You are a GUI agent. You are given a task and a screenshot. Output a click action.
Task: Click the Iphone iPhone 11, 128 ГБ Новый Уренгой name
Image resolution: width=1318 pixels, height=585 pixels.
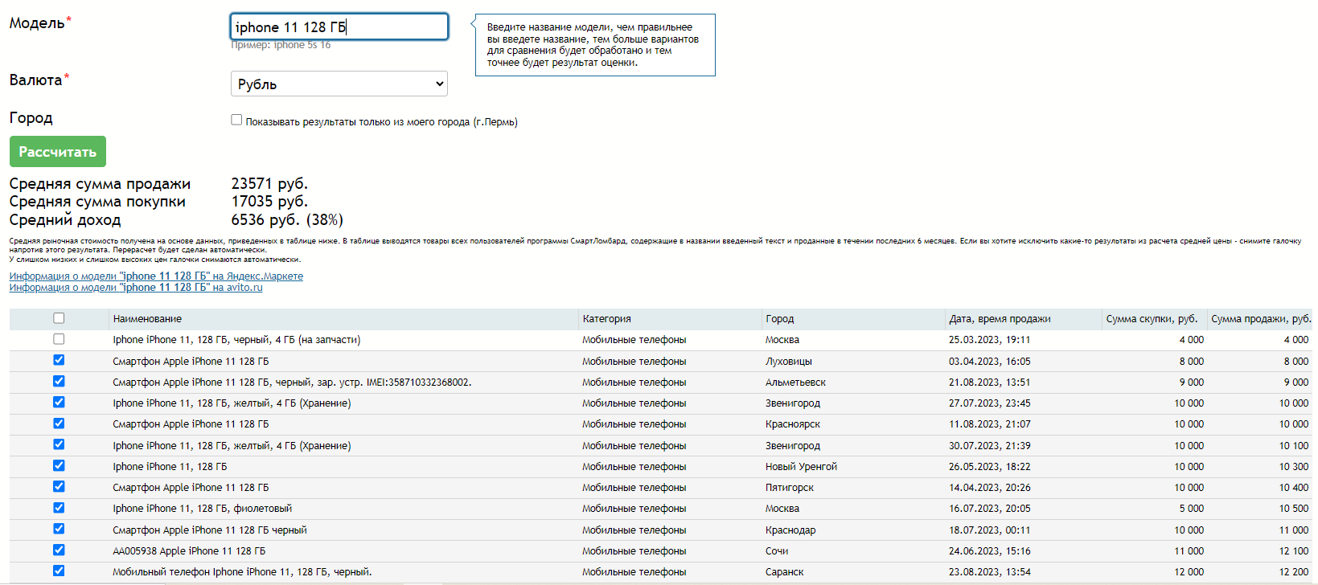[170, 467]
